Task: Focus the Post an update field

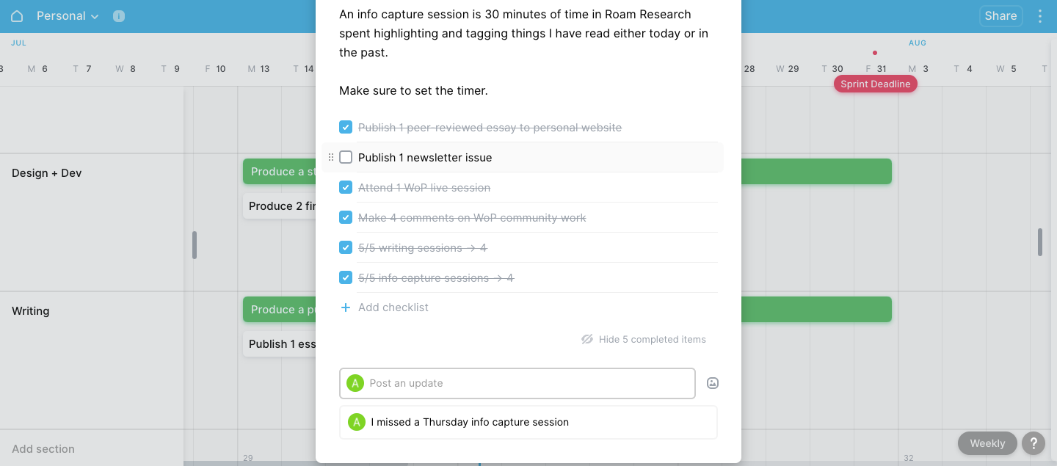Action: coord(517,383)
